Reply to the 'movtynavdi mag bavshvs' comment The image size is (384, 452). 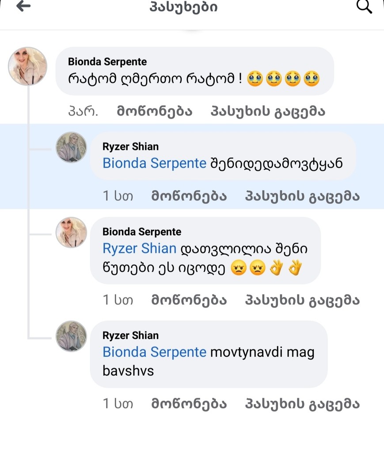[x=302, y=403]
